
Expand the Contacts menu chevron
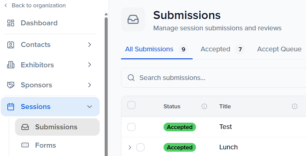[90, 45]
